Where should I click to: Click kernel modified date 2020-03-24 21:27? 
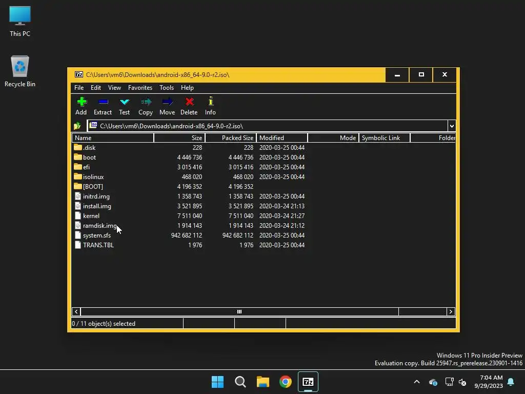tap(282, 216)
